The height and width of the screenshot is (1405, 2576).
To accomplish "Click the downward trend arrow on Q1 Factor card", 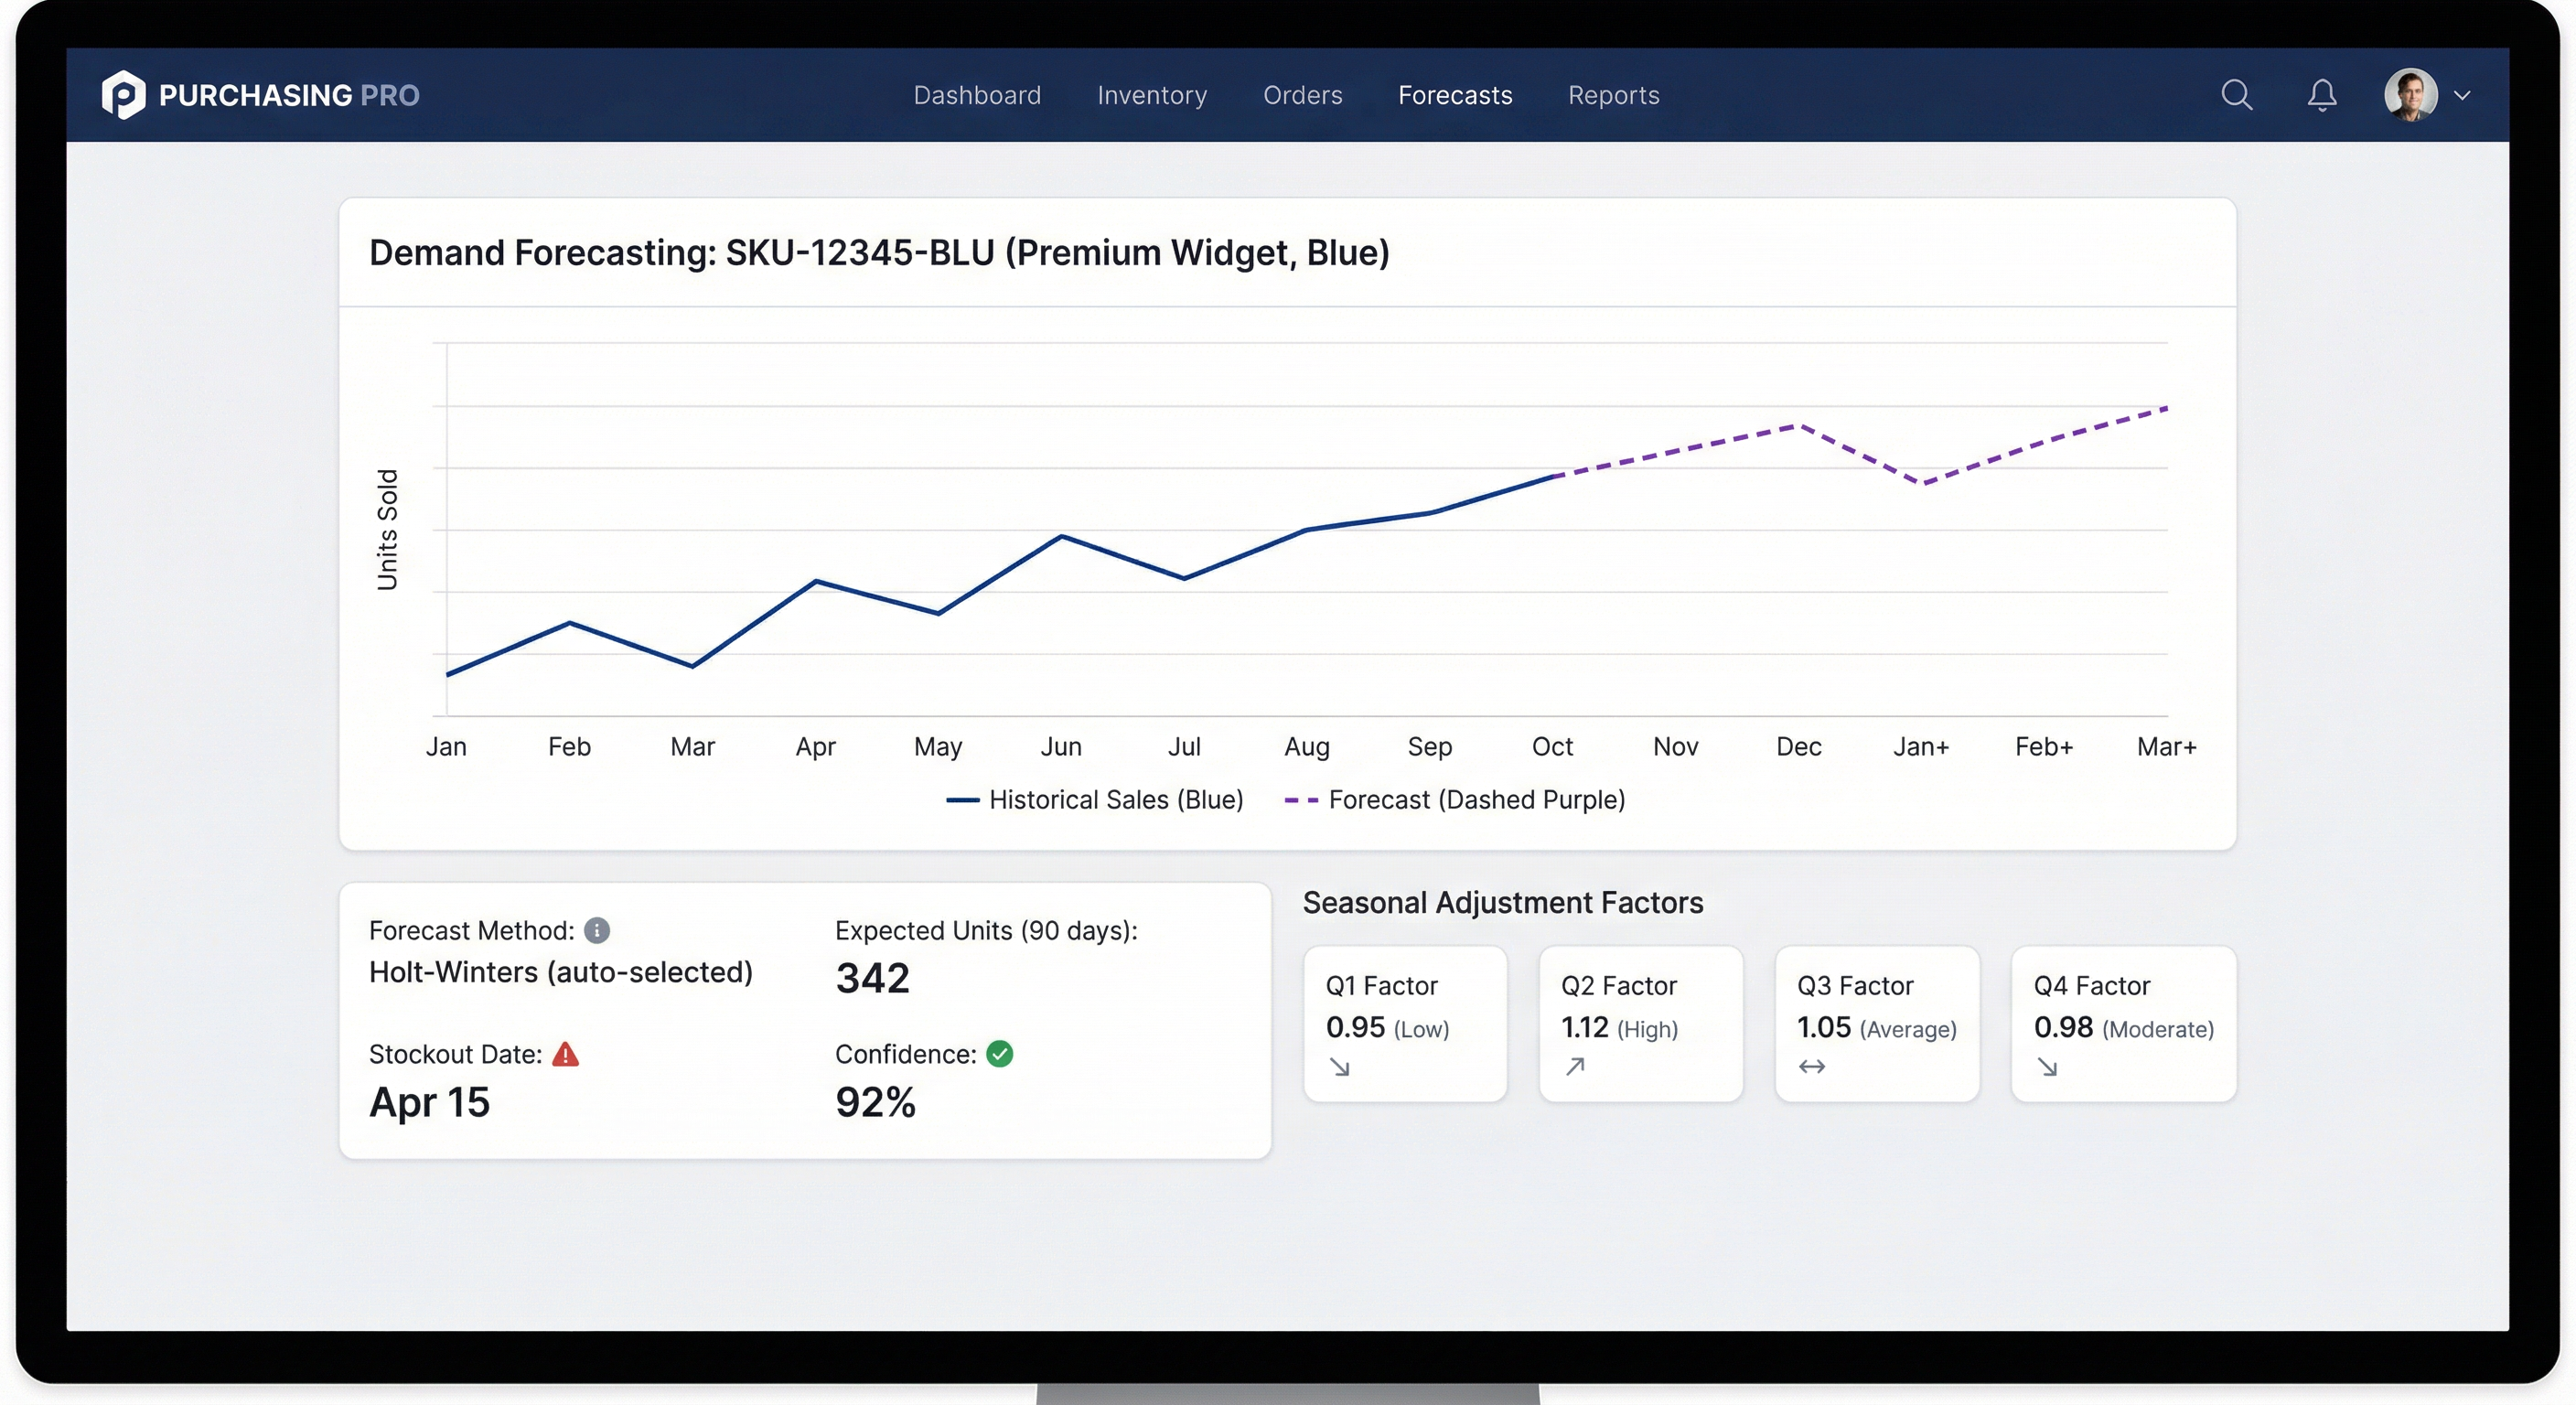I will click(x=1341, y=1068).
